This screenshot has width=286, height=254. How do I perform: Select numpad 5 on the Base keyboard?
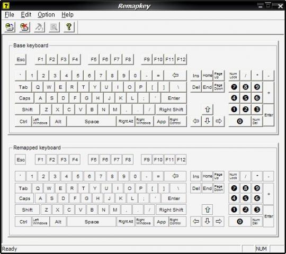click(x=246, y=98)
